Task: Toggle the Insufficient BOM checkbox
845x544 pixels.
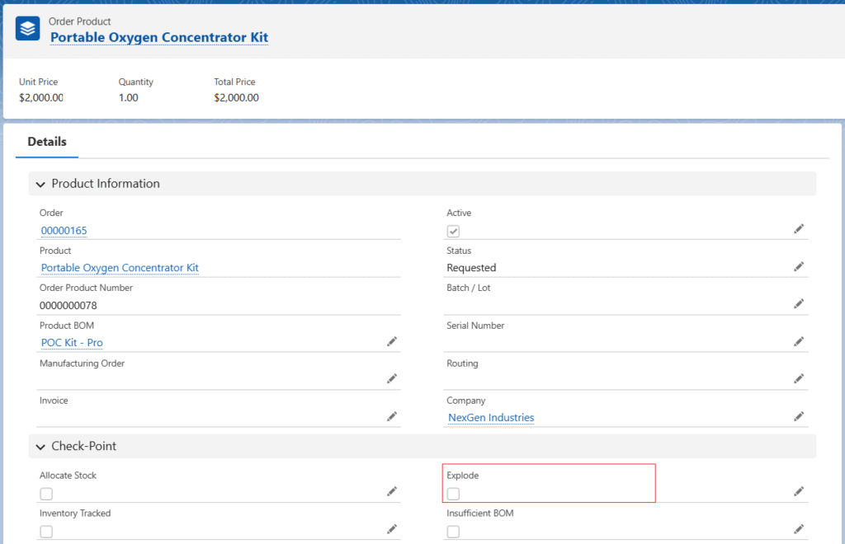Action: coord(453,532)
